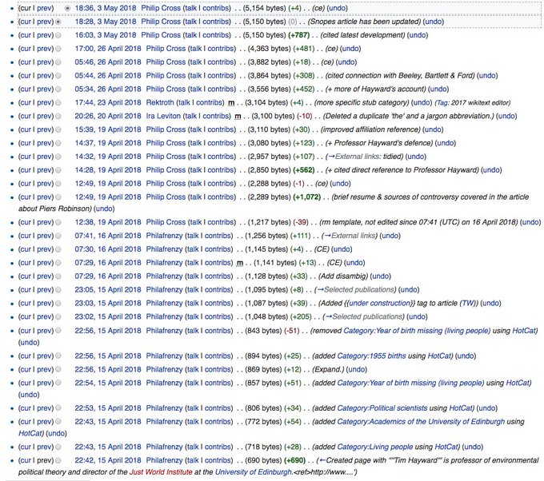The height and width of the screenshot is (481, 544).
Task: Select radio button for 17:00, 26 April 2018 revision
Action: 58,49
